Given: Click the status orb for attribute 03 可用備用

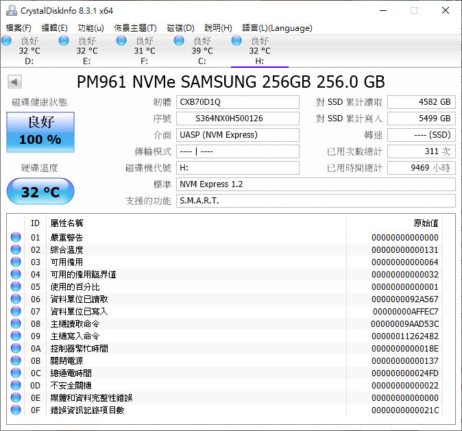Looking at the screenshot, I should 16,262.
